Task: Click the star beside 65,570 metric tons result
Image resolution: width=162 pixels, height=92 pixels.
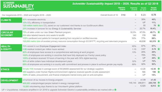Action: pyautogui.click(x=159, y=41)
